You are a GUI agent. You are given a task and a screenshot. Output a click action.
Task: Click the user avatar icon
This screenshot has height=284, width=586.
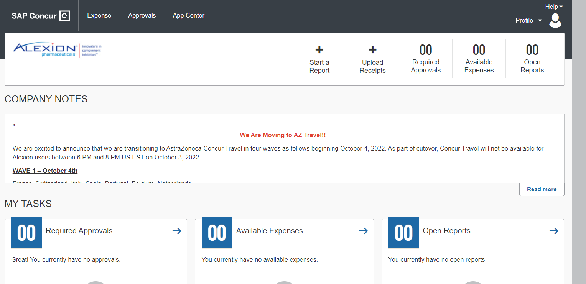pos(555,20)
